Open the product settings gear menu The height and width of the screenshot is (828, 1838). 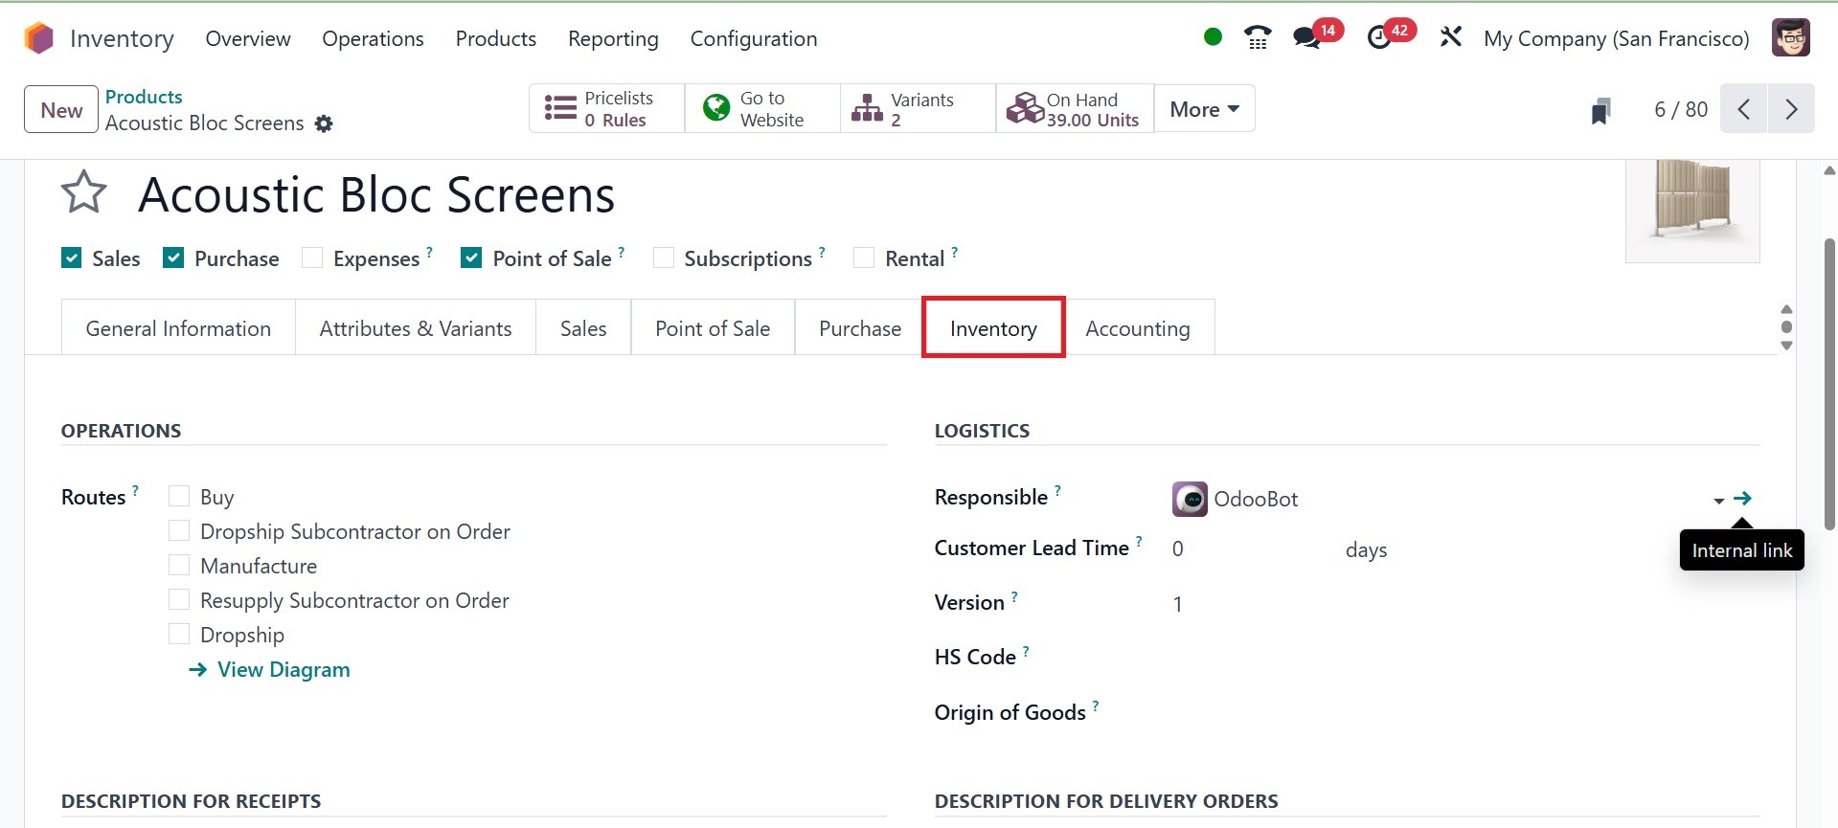coord(325,123)
